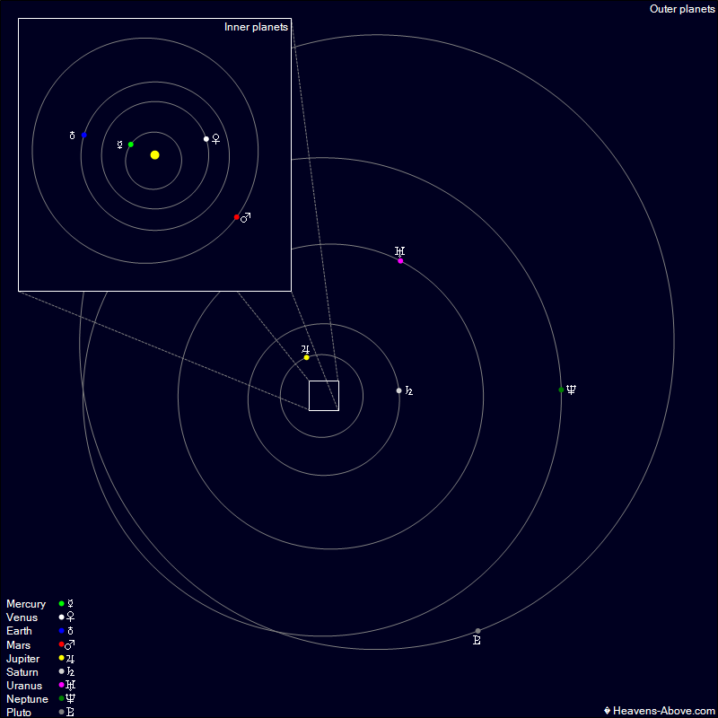Click the yellow Jupiter color dot in the legend
This screenshot has width=718, height=718.
point(59,658)
